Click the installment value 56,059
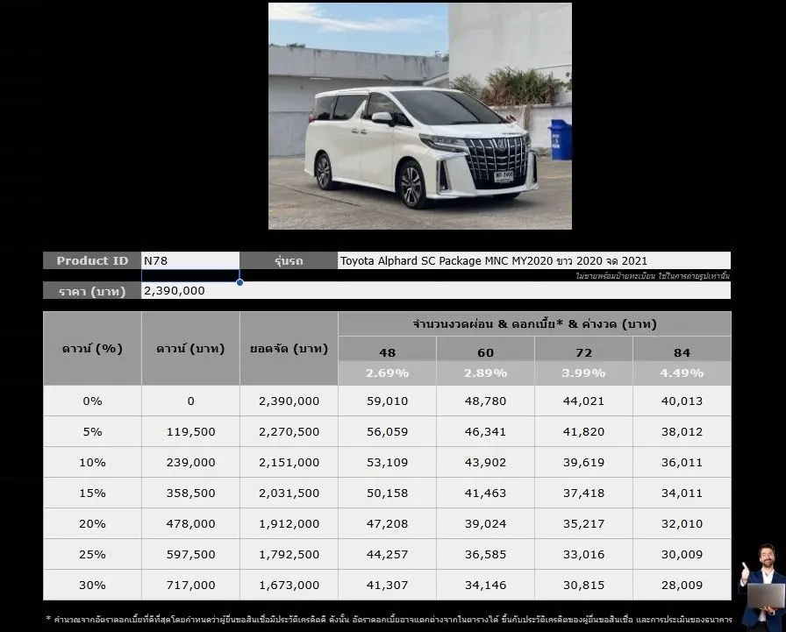The image size is (786, 632). (x=387, y=431)
